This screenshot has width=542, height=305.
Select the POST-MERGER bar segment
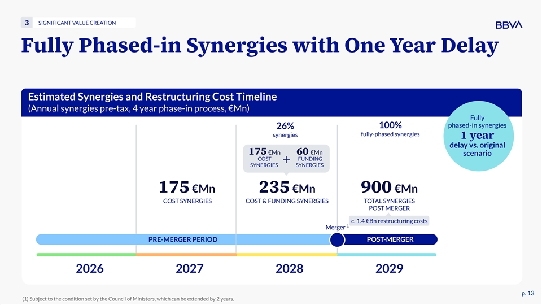[390, 239]
